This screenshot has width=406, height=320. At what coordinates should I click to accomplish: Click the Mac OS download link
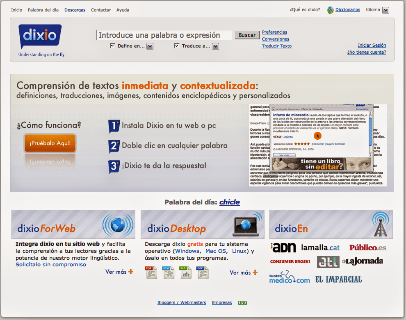click(216, 251)
